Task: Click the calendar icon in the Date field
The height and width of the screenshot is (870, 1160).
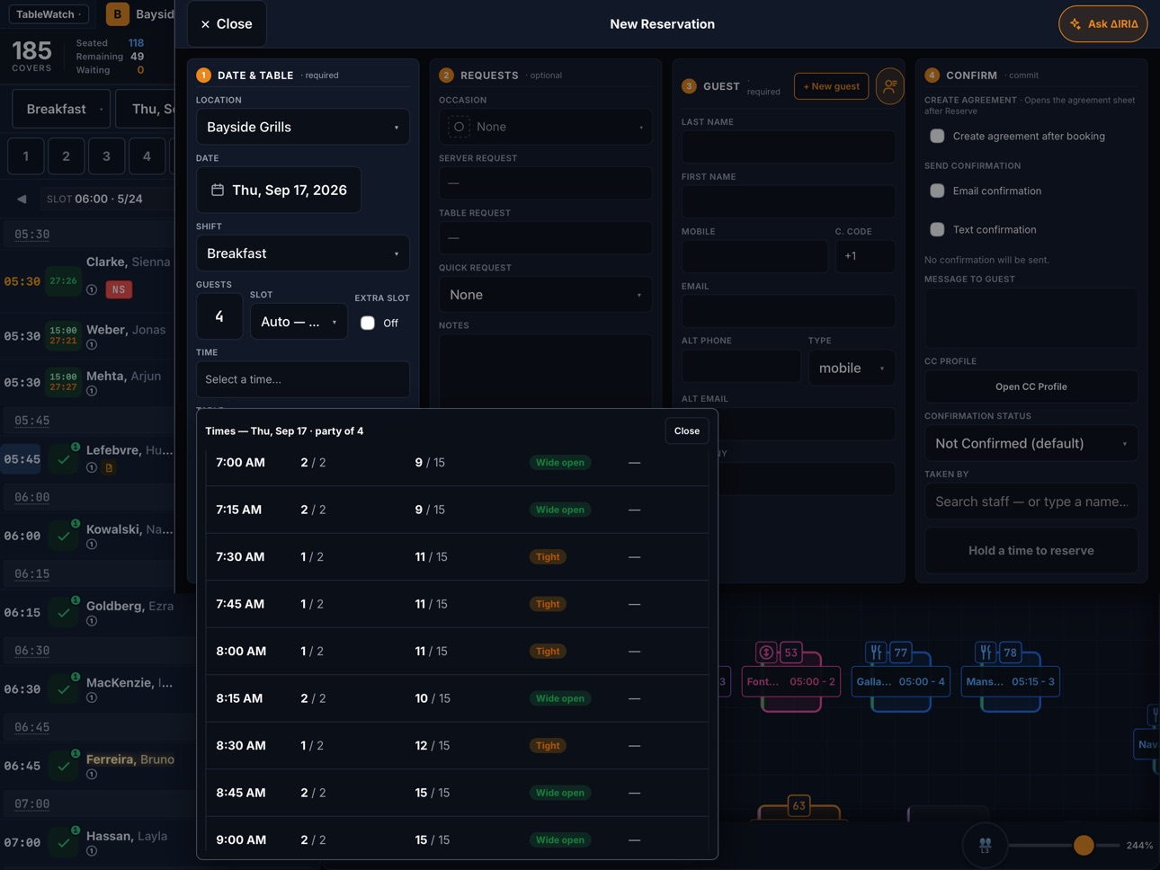Action: [218, 190]
